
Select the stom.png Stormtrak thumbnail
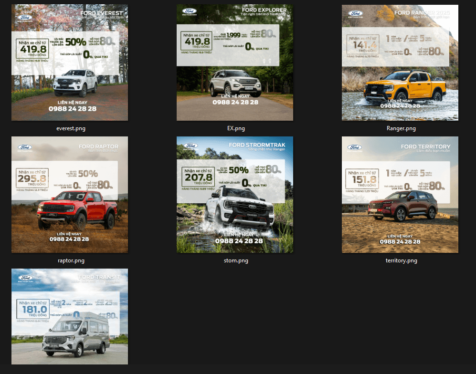coord(235,195)
